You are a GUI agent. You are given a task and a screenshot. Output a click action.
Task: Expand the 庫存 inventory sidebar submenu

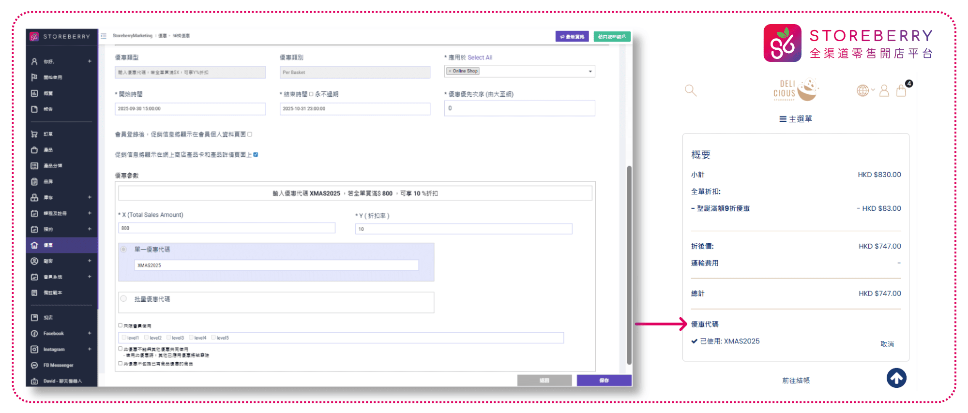coord(90,197)
